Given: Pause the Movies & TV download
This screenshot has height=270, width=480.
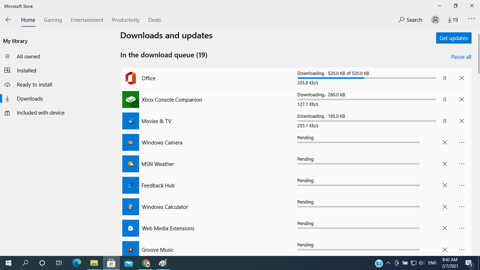Looking at the screenshot, I should 445,121.
